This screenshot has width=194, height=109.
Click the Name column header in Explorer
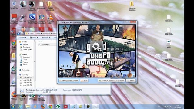point(40,41)
